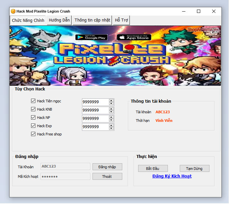The height and width of the screenshot is (204, 229).
Task: Click the Vĩnh Viễn expiry text
Action: 164,121
